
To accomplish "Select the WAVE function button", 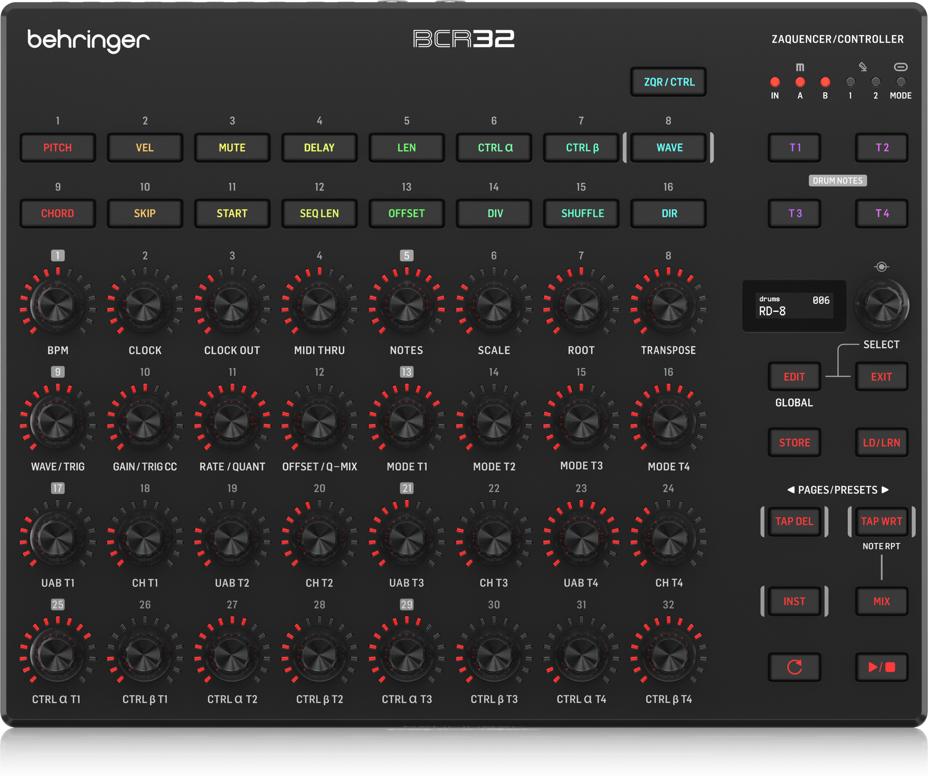I will (669, 148).
